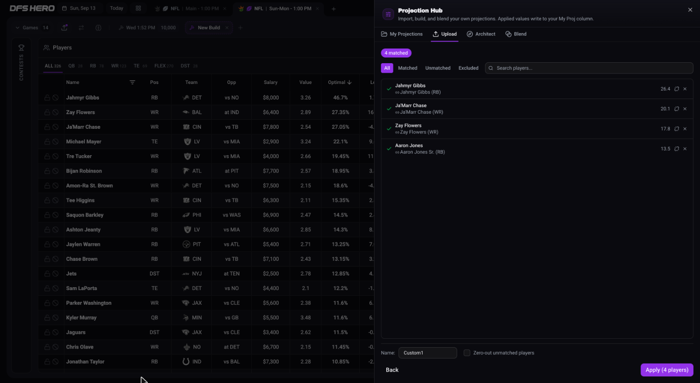This screenshot has width=700, height=383.
Task: Click the rematch icon for Ja'Marr Chase
Action: click(676, 108)
